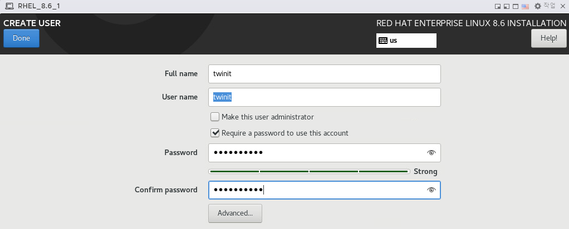Reveal Confirm password using eye icon
Screen dimensions: 569x229
pos(431,190)
